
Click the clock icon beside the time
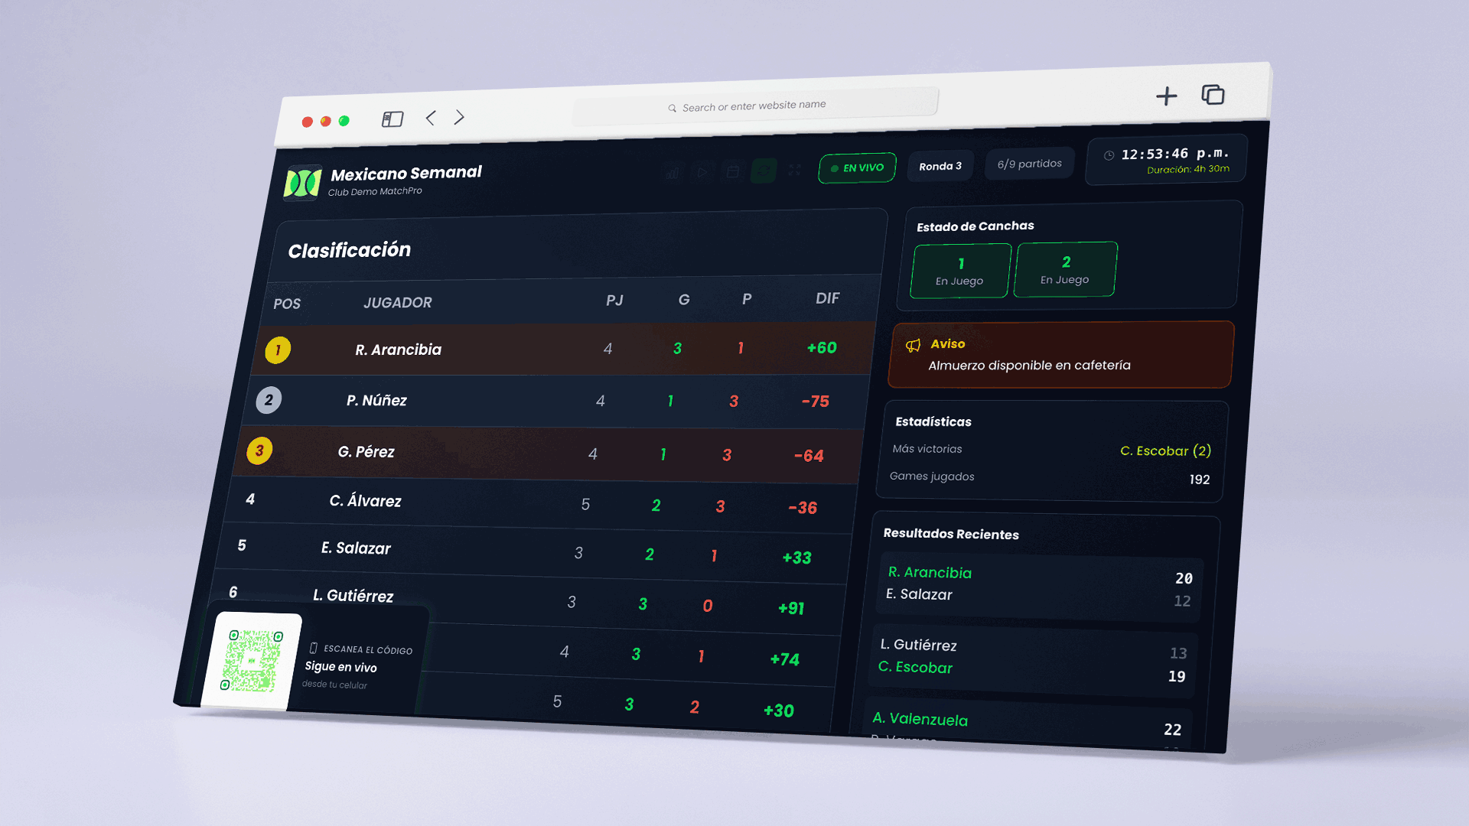pos(1109,155)
